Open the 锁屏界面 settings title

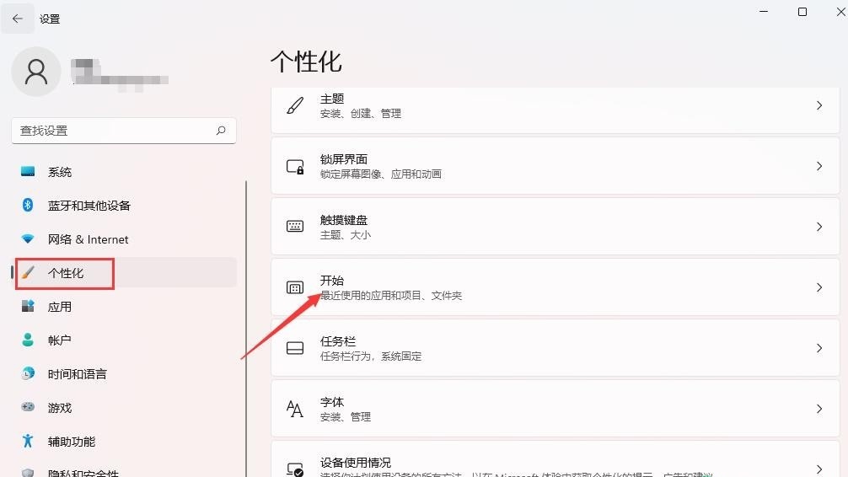(x=344, y=159)
